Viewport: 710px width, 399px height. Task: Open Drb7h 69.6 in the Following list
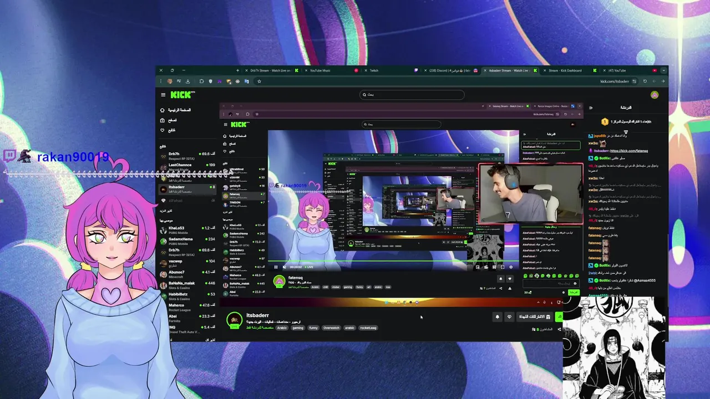point(188,156)
